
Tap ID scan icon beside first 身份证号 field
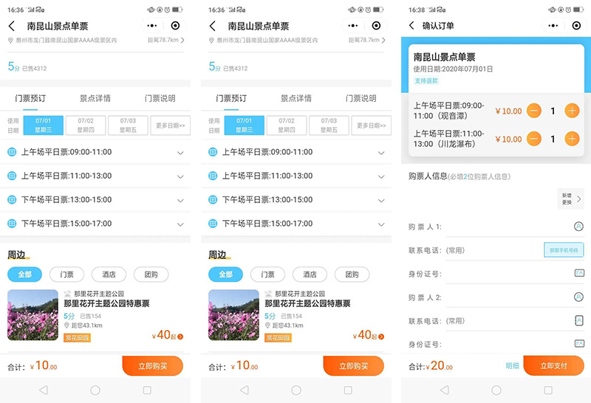tap(578, 273)
